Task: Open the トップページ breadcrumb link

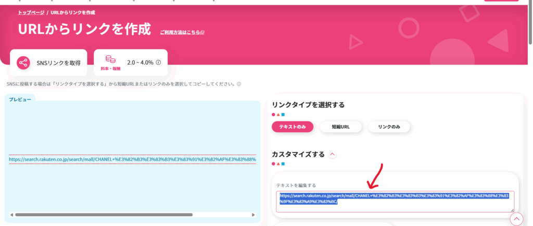Action: point(31,12)
